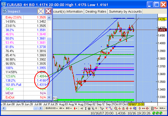Click the Inspect panel vertical scrollbar thumb
Viewport: 168px width, 116px height.
coord(49,66)
